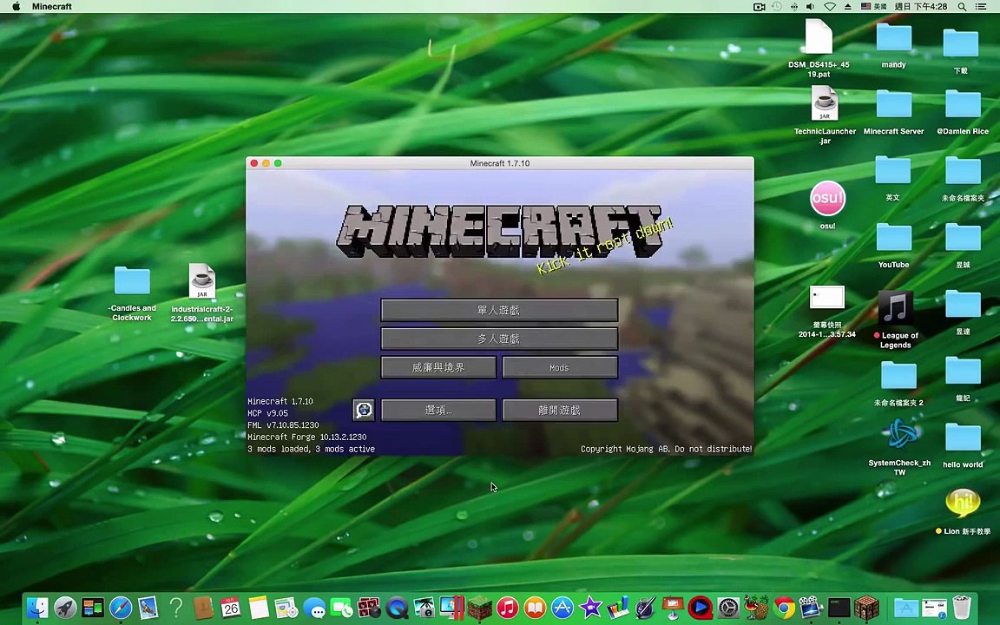Open Launchpad rocket in the Dock
The image size is (1000, 625).
click(x=65, y=607)
